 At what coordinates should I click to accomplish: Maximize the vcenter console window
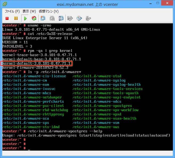click(158, 3)
